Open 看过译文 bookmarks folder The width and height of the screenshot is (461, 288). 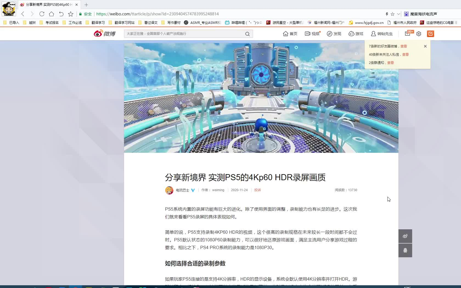[x=148, y=22]
